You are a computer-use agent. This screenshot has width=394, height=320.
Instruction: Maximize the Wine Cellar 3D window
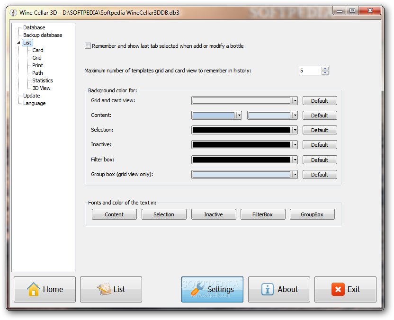click(x=352, y=11)
